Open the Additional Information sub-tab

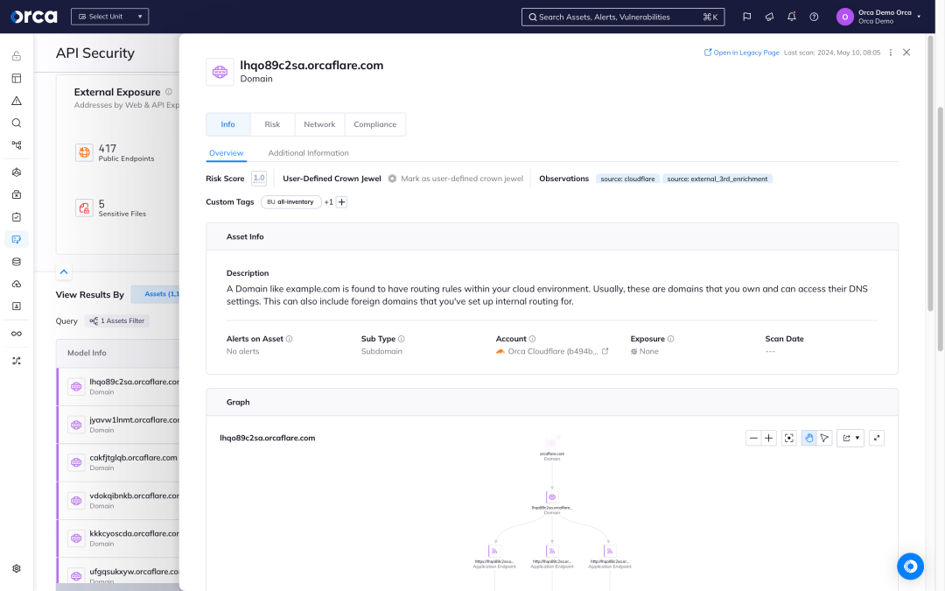click(x=308, y=153)
